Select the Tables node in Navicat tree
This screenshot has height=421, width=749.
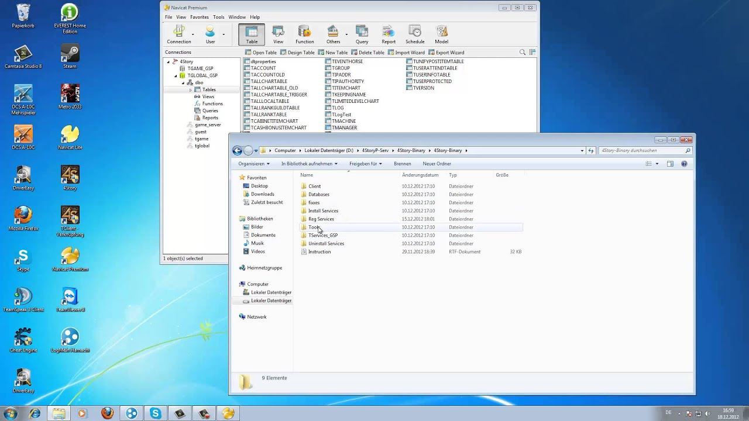[x=209, y=89]
